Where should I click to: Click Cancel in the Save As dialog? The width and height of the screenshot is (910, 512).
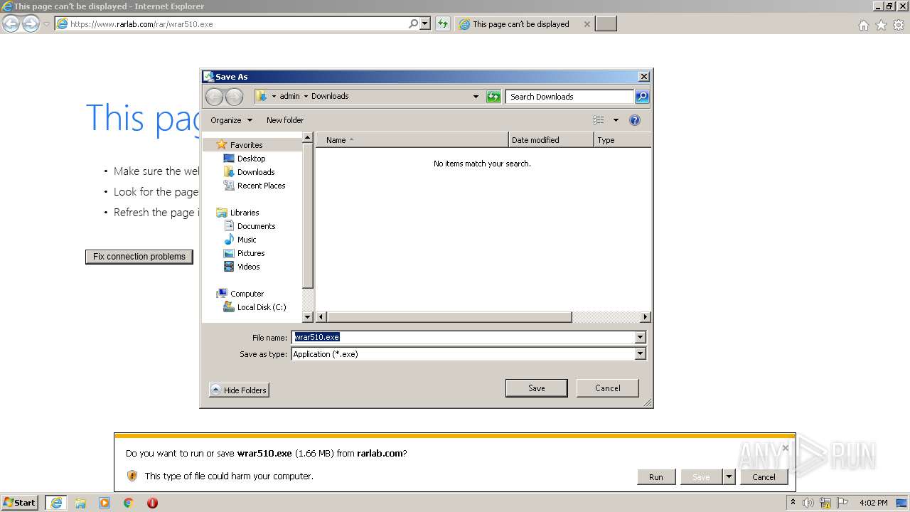pyautogui.click(x=607, y=388)
